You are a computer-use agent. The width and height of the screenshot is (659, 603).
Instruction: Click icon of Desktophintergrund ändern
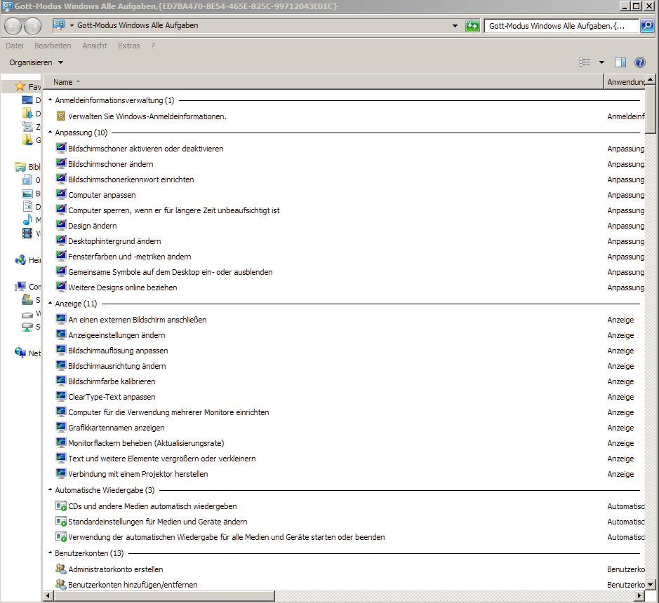[61, 240]
